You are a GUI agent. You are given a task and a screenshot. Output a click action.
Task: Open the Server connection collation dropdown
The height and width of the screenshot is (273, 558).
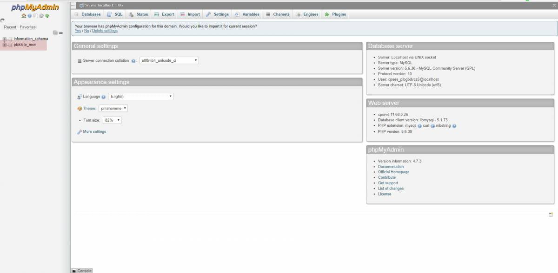click(169, 60)
